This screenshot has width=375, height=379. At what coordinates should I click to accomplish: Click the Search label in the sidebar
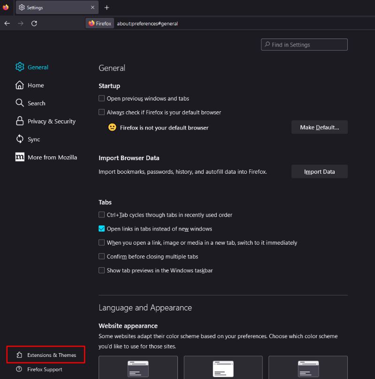coord(37,103)
